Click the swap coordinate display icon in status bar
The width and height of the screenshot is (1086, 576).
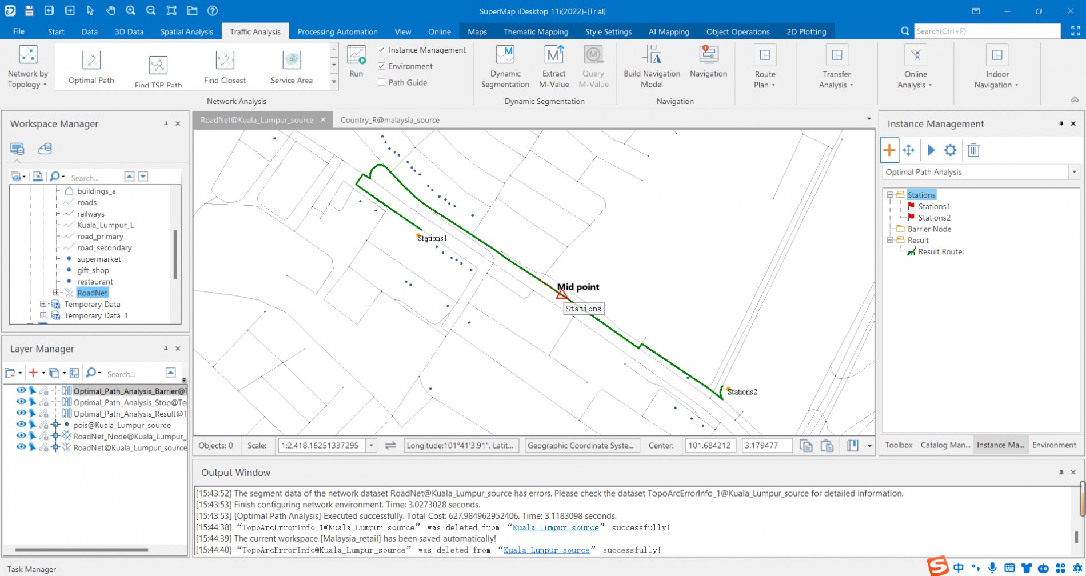[390, 446]
